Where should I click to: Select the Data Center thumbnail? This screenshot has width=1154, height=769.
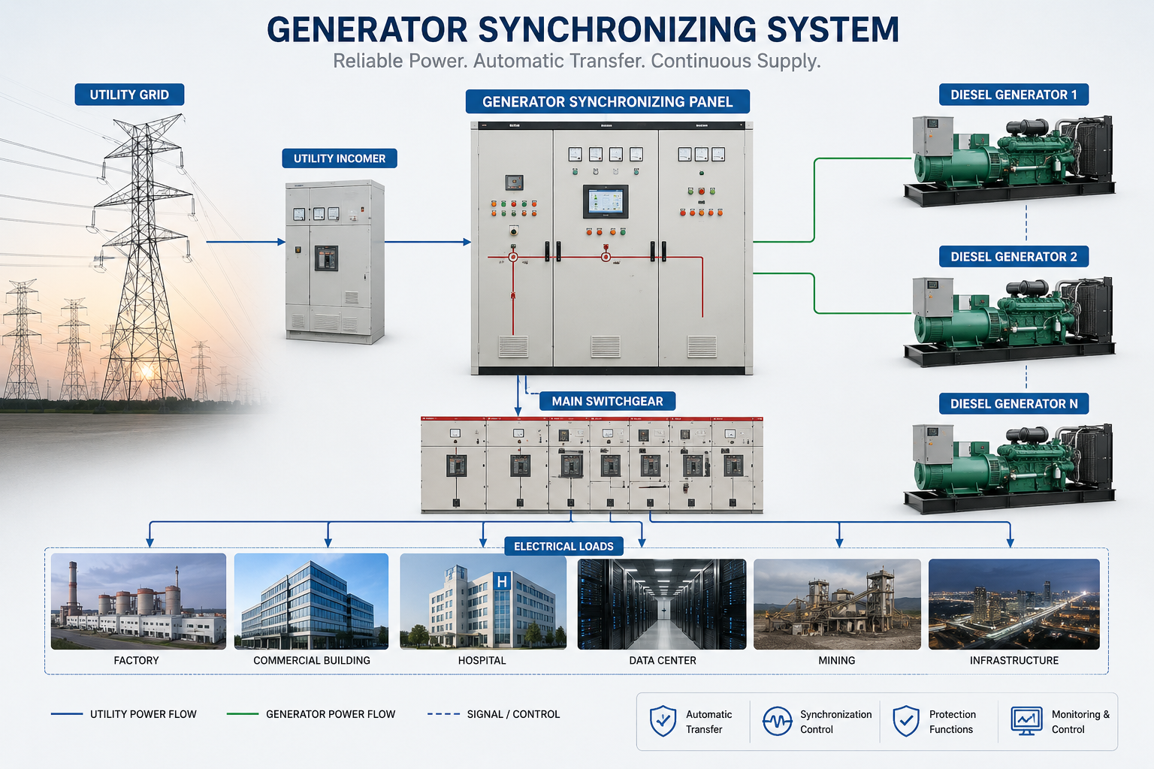point(662,604)
